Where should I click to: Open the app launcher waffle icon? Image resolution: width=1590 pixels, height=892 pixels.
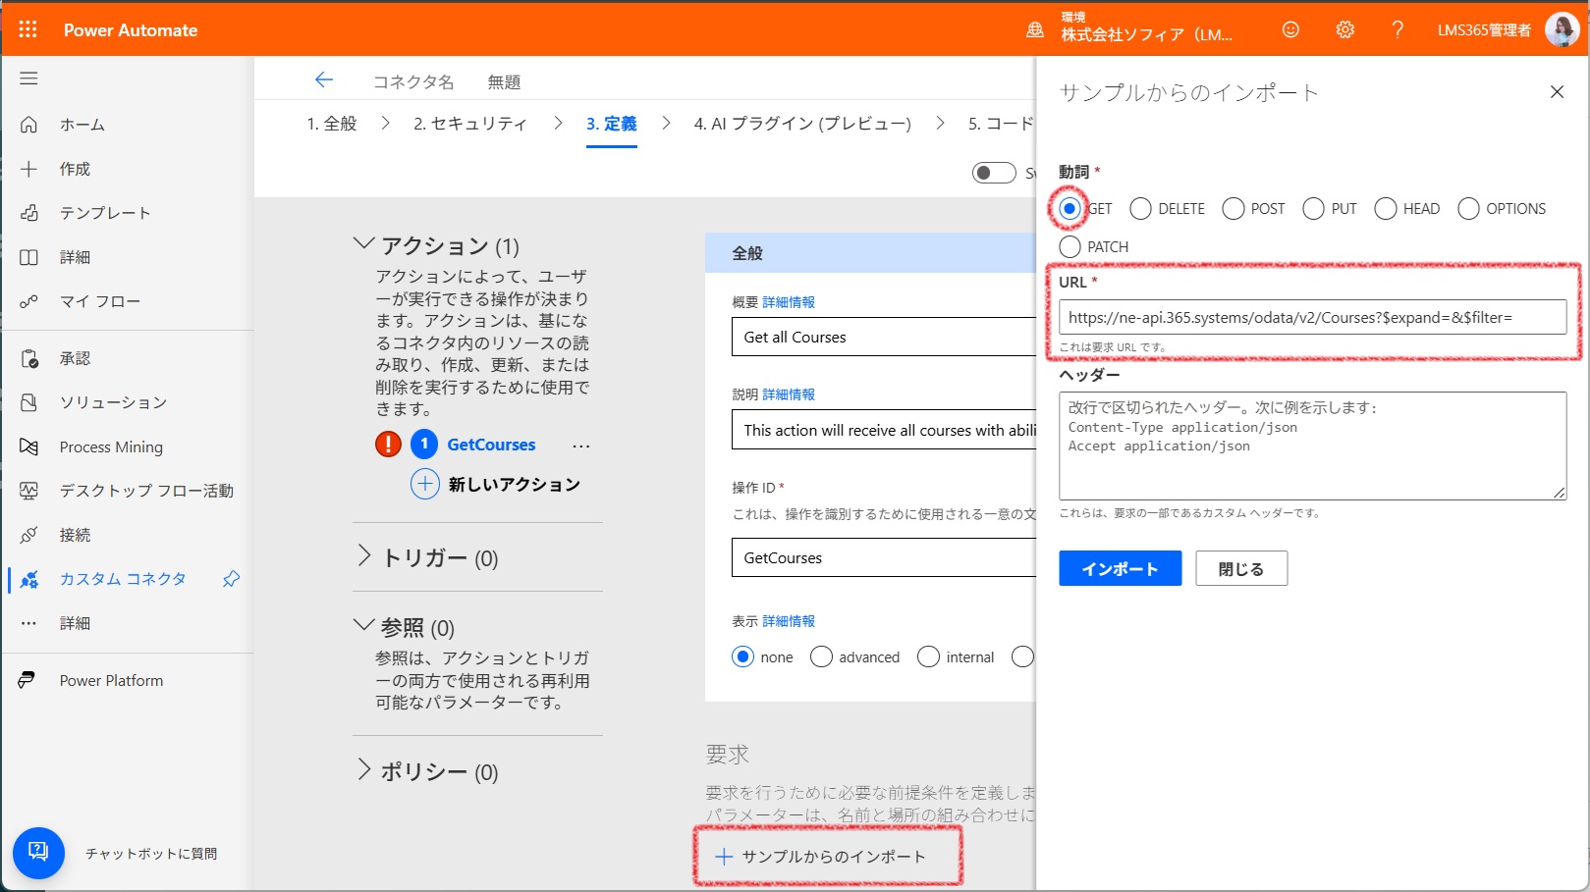pos(27,29)
